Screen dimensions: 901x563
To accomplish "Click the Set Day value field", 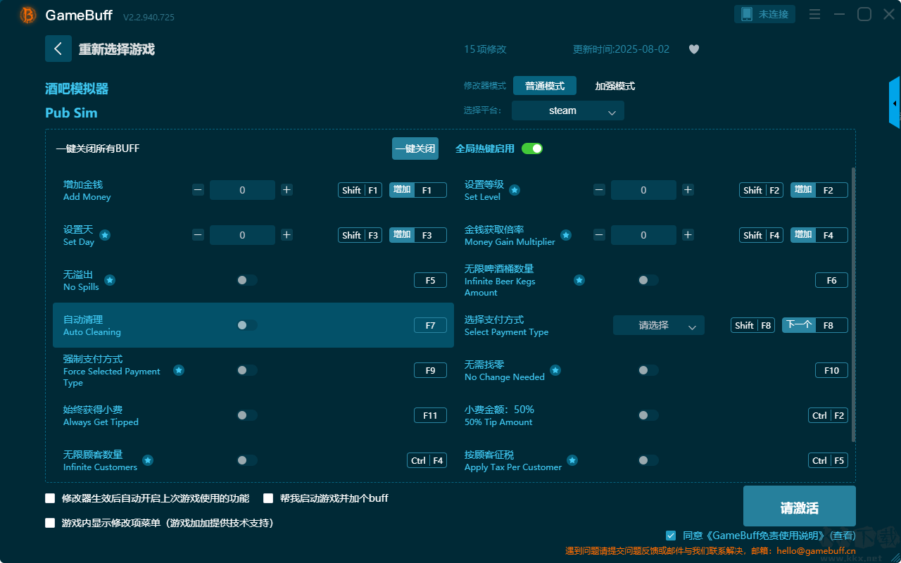I will (242, 235).
